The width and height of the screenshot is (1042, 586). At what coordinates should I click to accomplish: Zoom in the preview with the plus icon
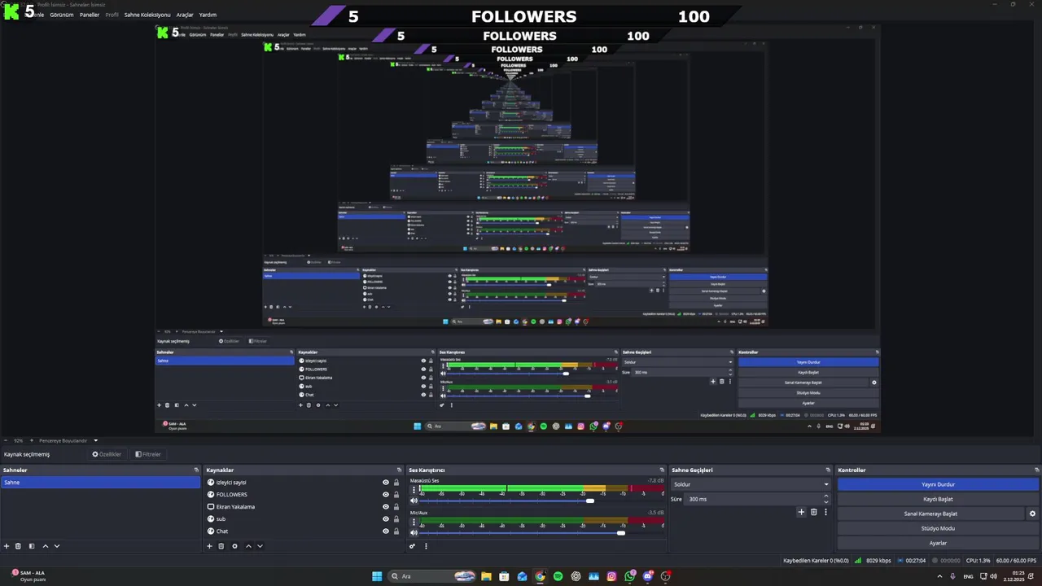click(32, 440)
